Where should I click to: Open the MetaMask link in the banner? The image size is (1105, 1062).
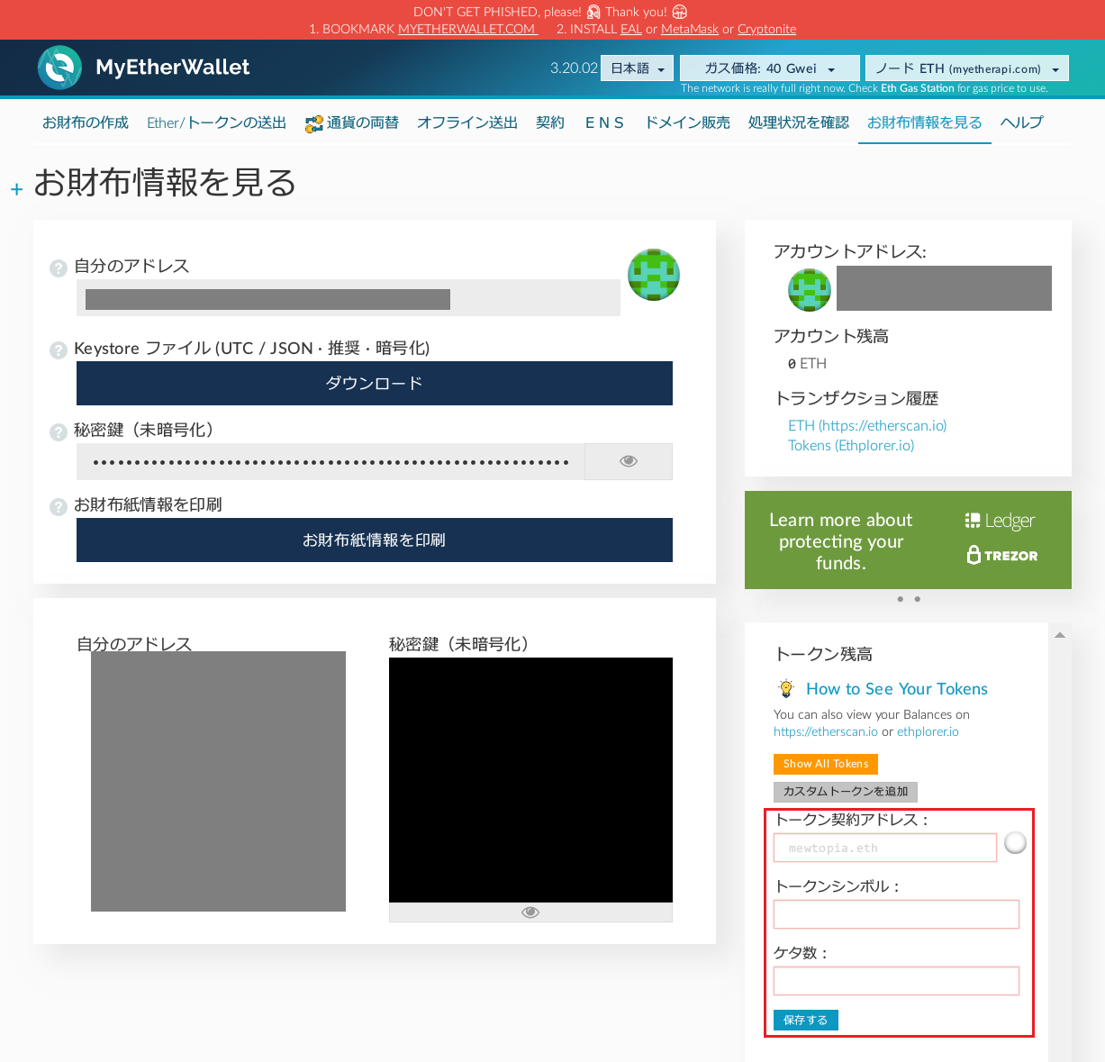point(690,29)
